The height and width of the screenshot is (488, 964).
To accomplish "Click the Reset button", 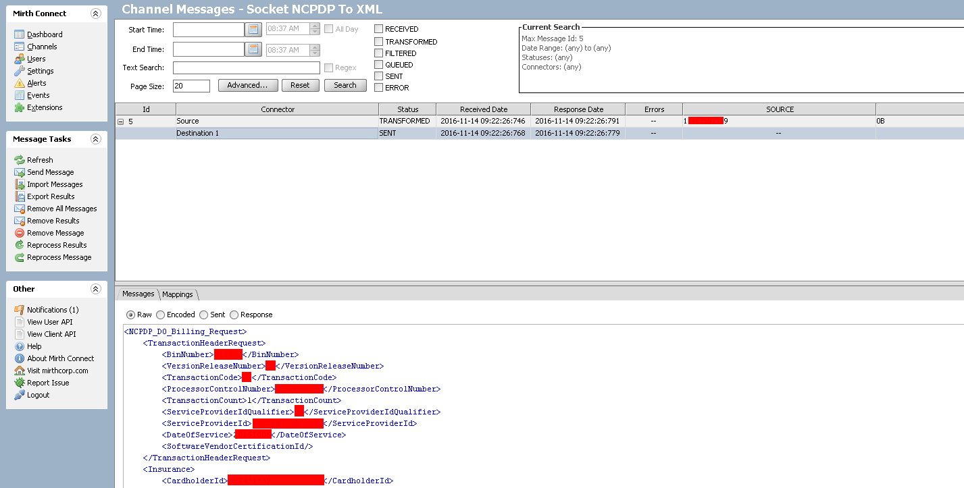I will (300, 85).
